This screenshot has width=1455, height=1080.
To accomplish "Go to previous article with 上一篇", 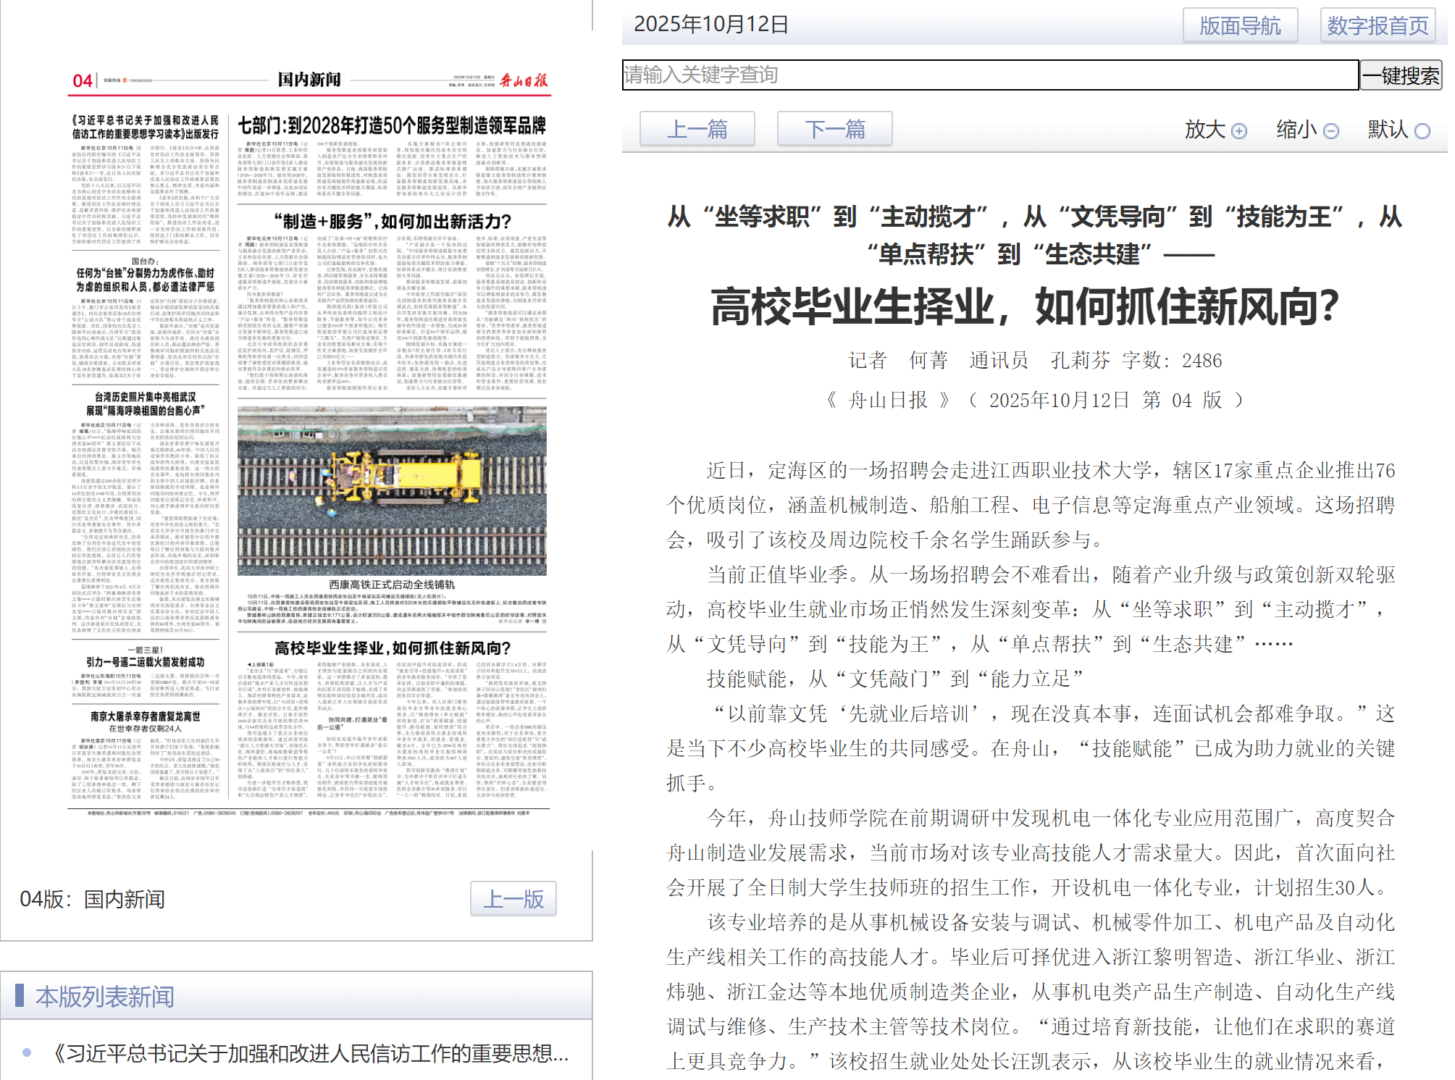I will click(x=697, y=130).
